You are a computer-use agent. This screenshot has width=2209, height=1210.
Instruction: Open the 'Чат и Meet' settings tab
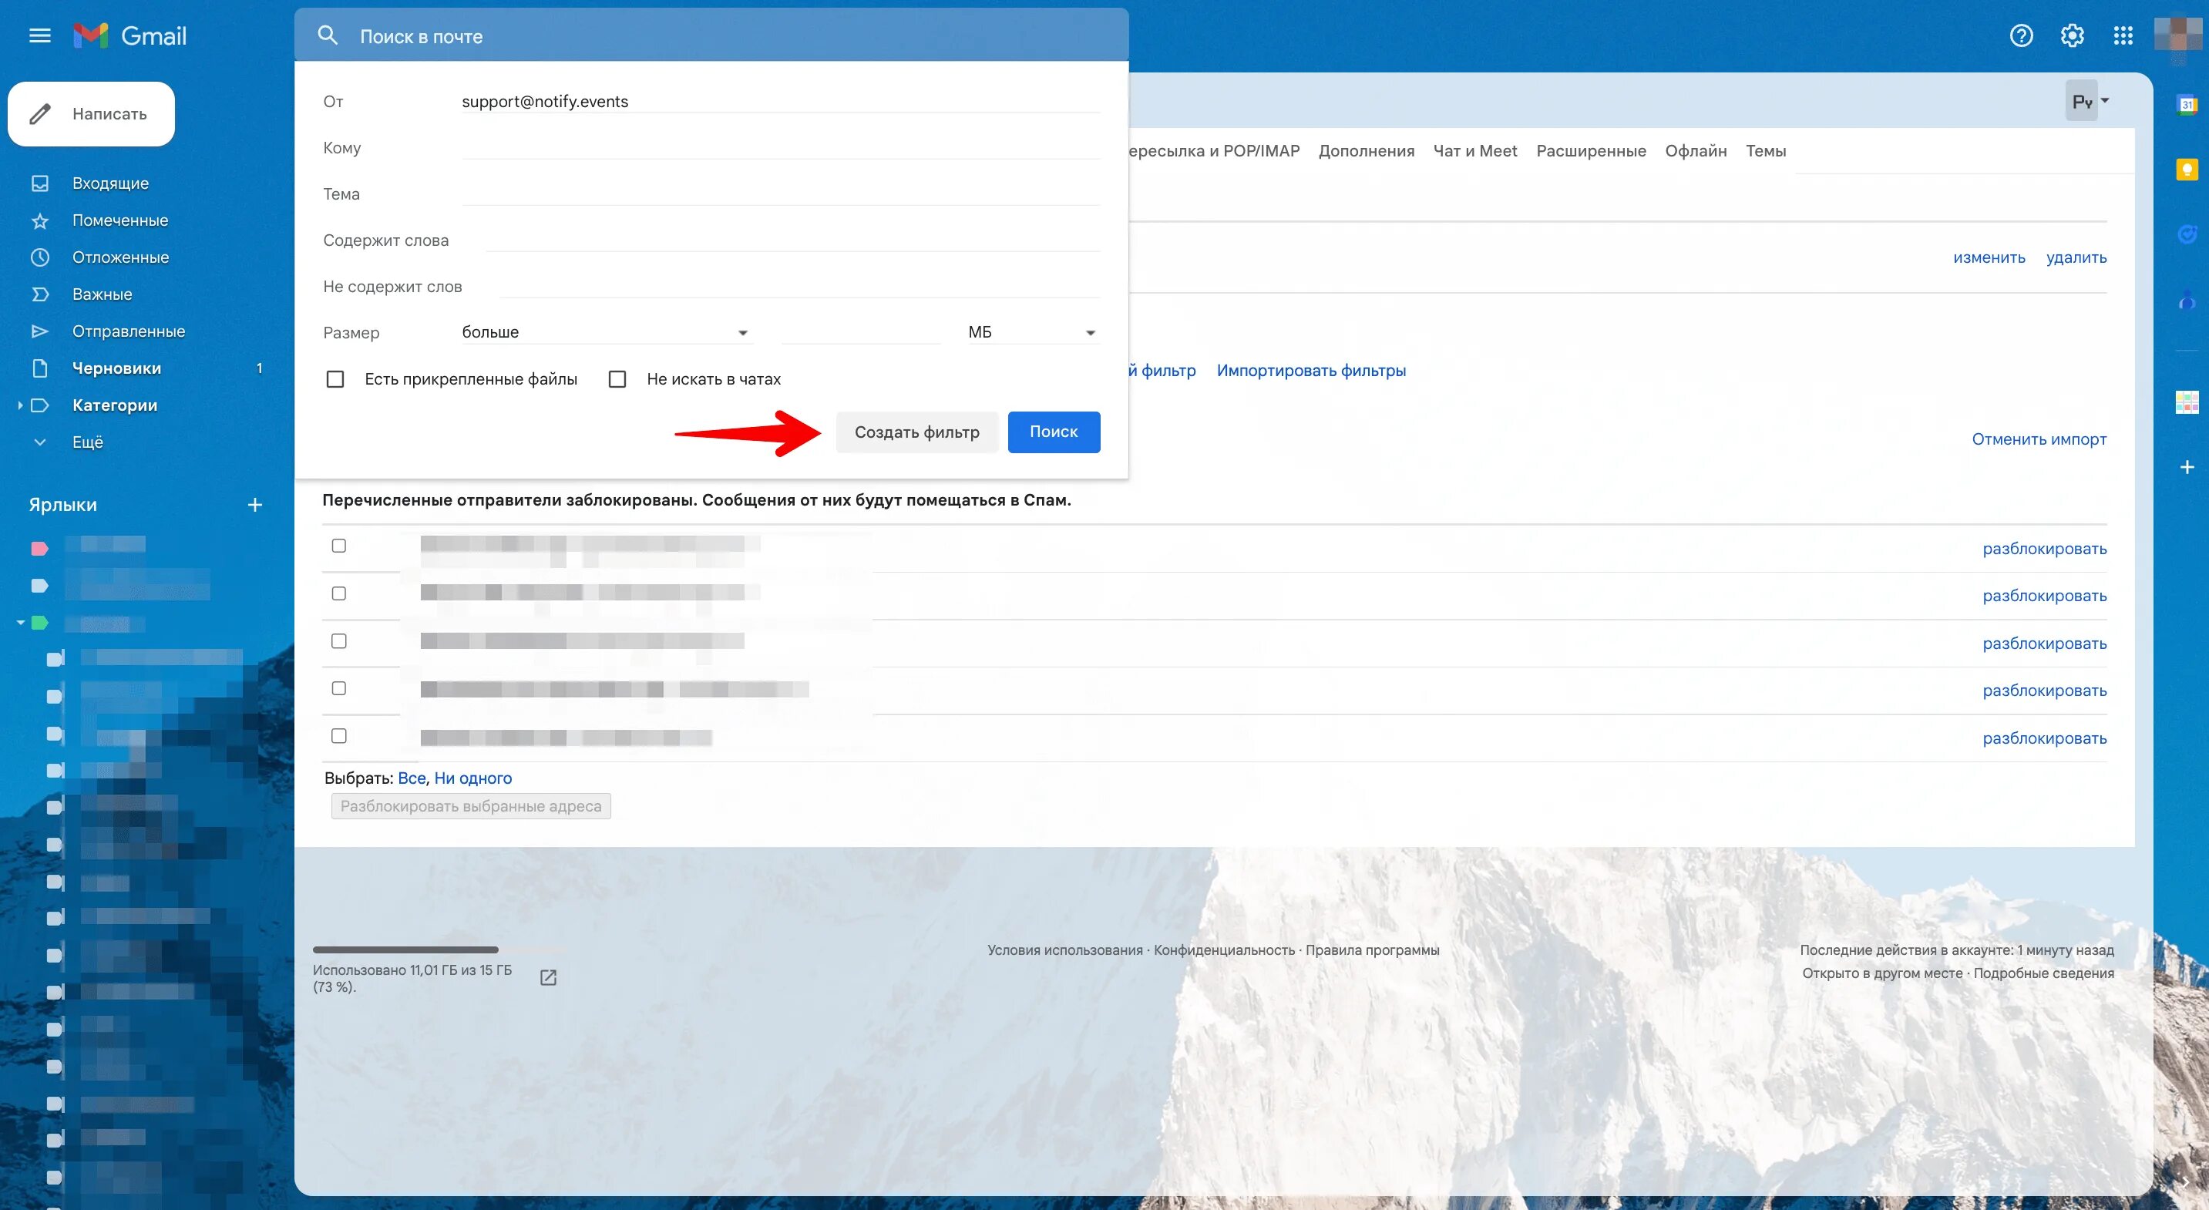click(1474, 150)
